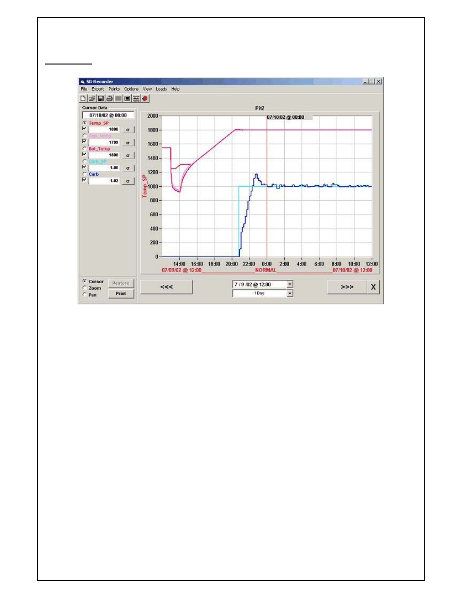Image resolution: width=462 pixels, height=599 pixels.
Task: Select the Temp_SP radio button
Action: tap(85, 123)
